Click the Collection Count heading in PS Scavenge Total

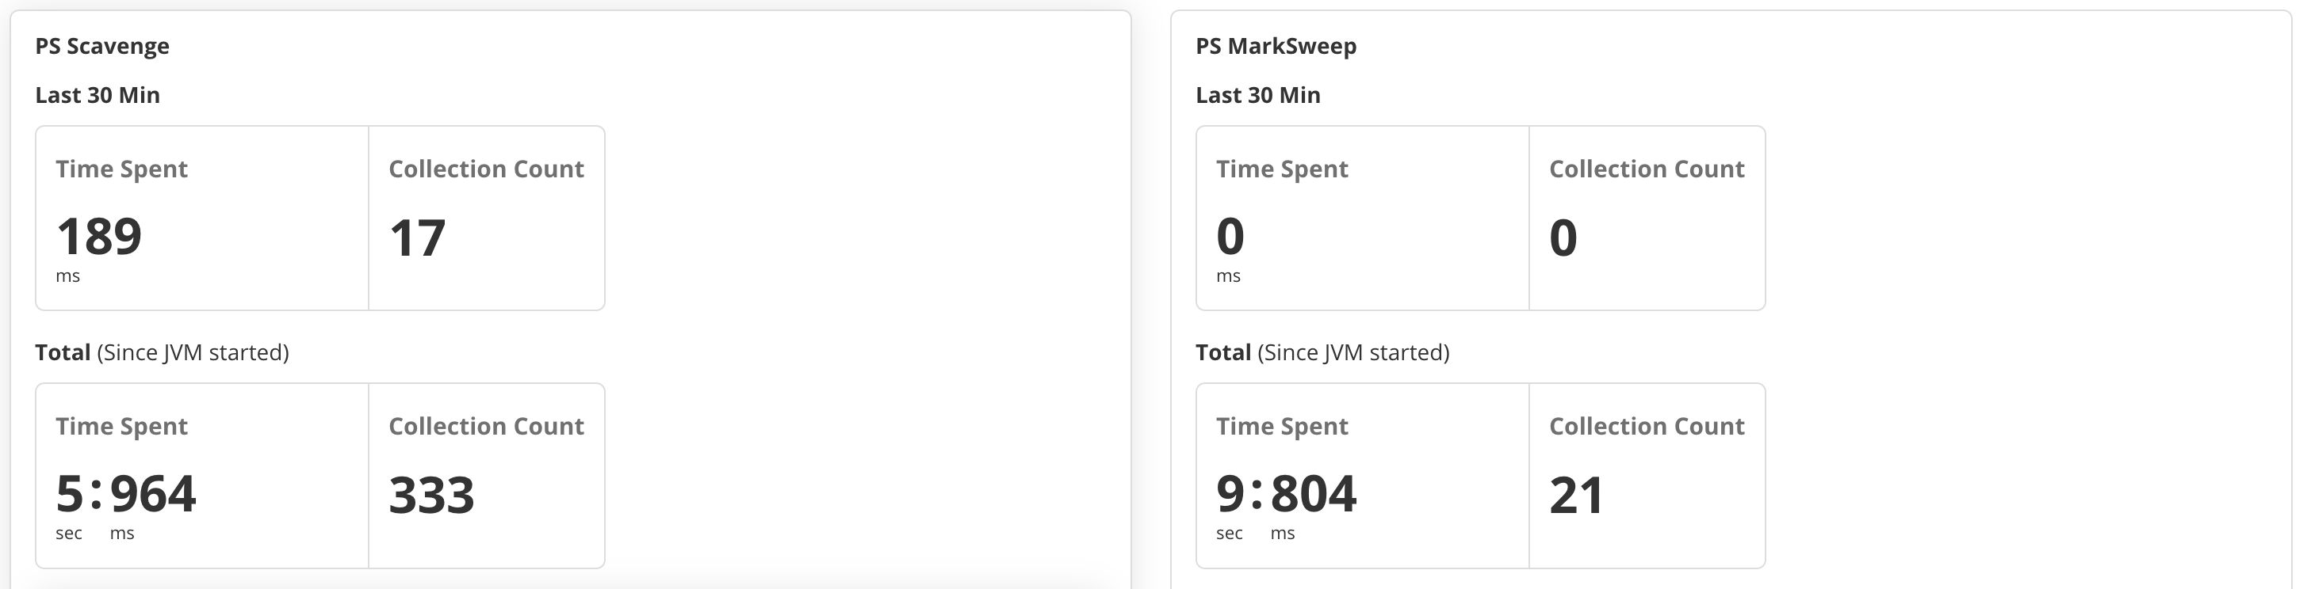(485, 427)
